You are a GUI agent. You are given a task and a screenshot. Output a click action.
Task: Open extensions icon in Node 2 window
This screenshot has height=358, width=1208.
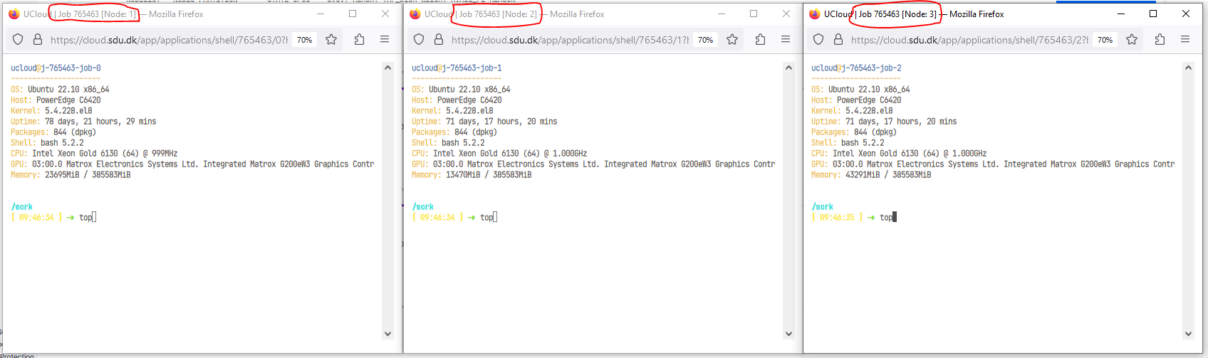(760, 40)
